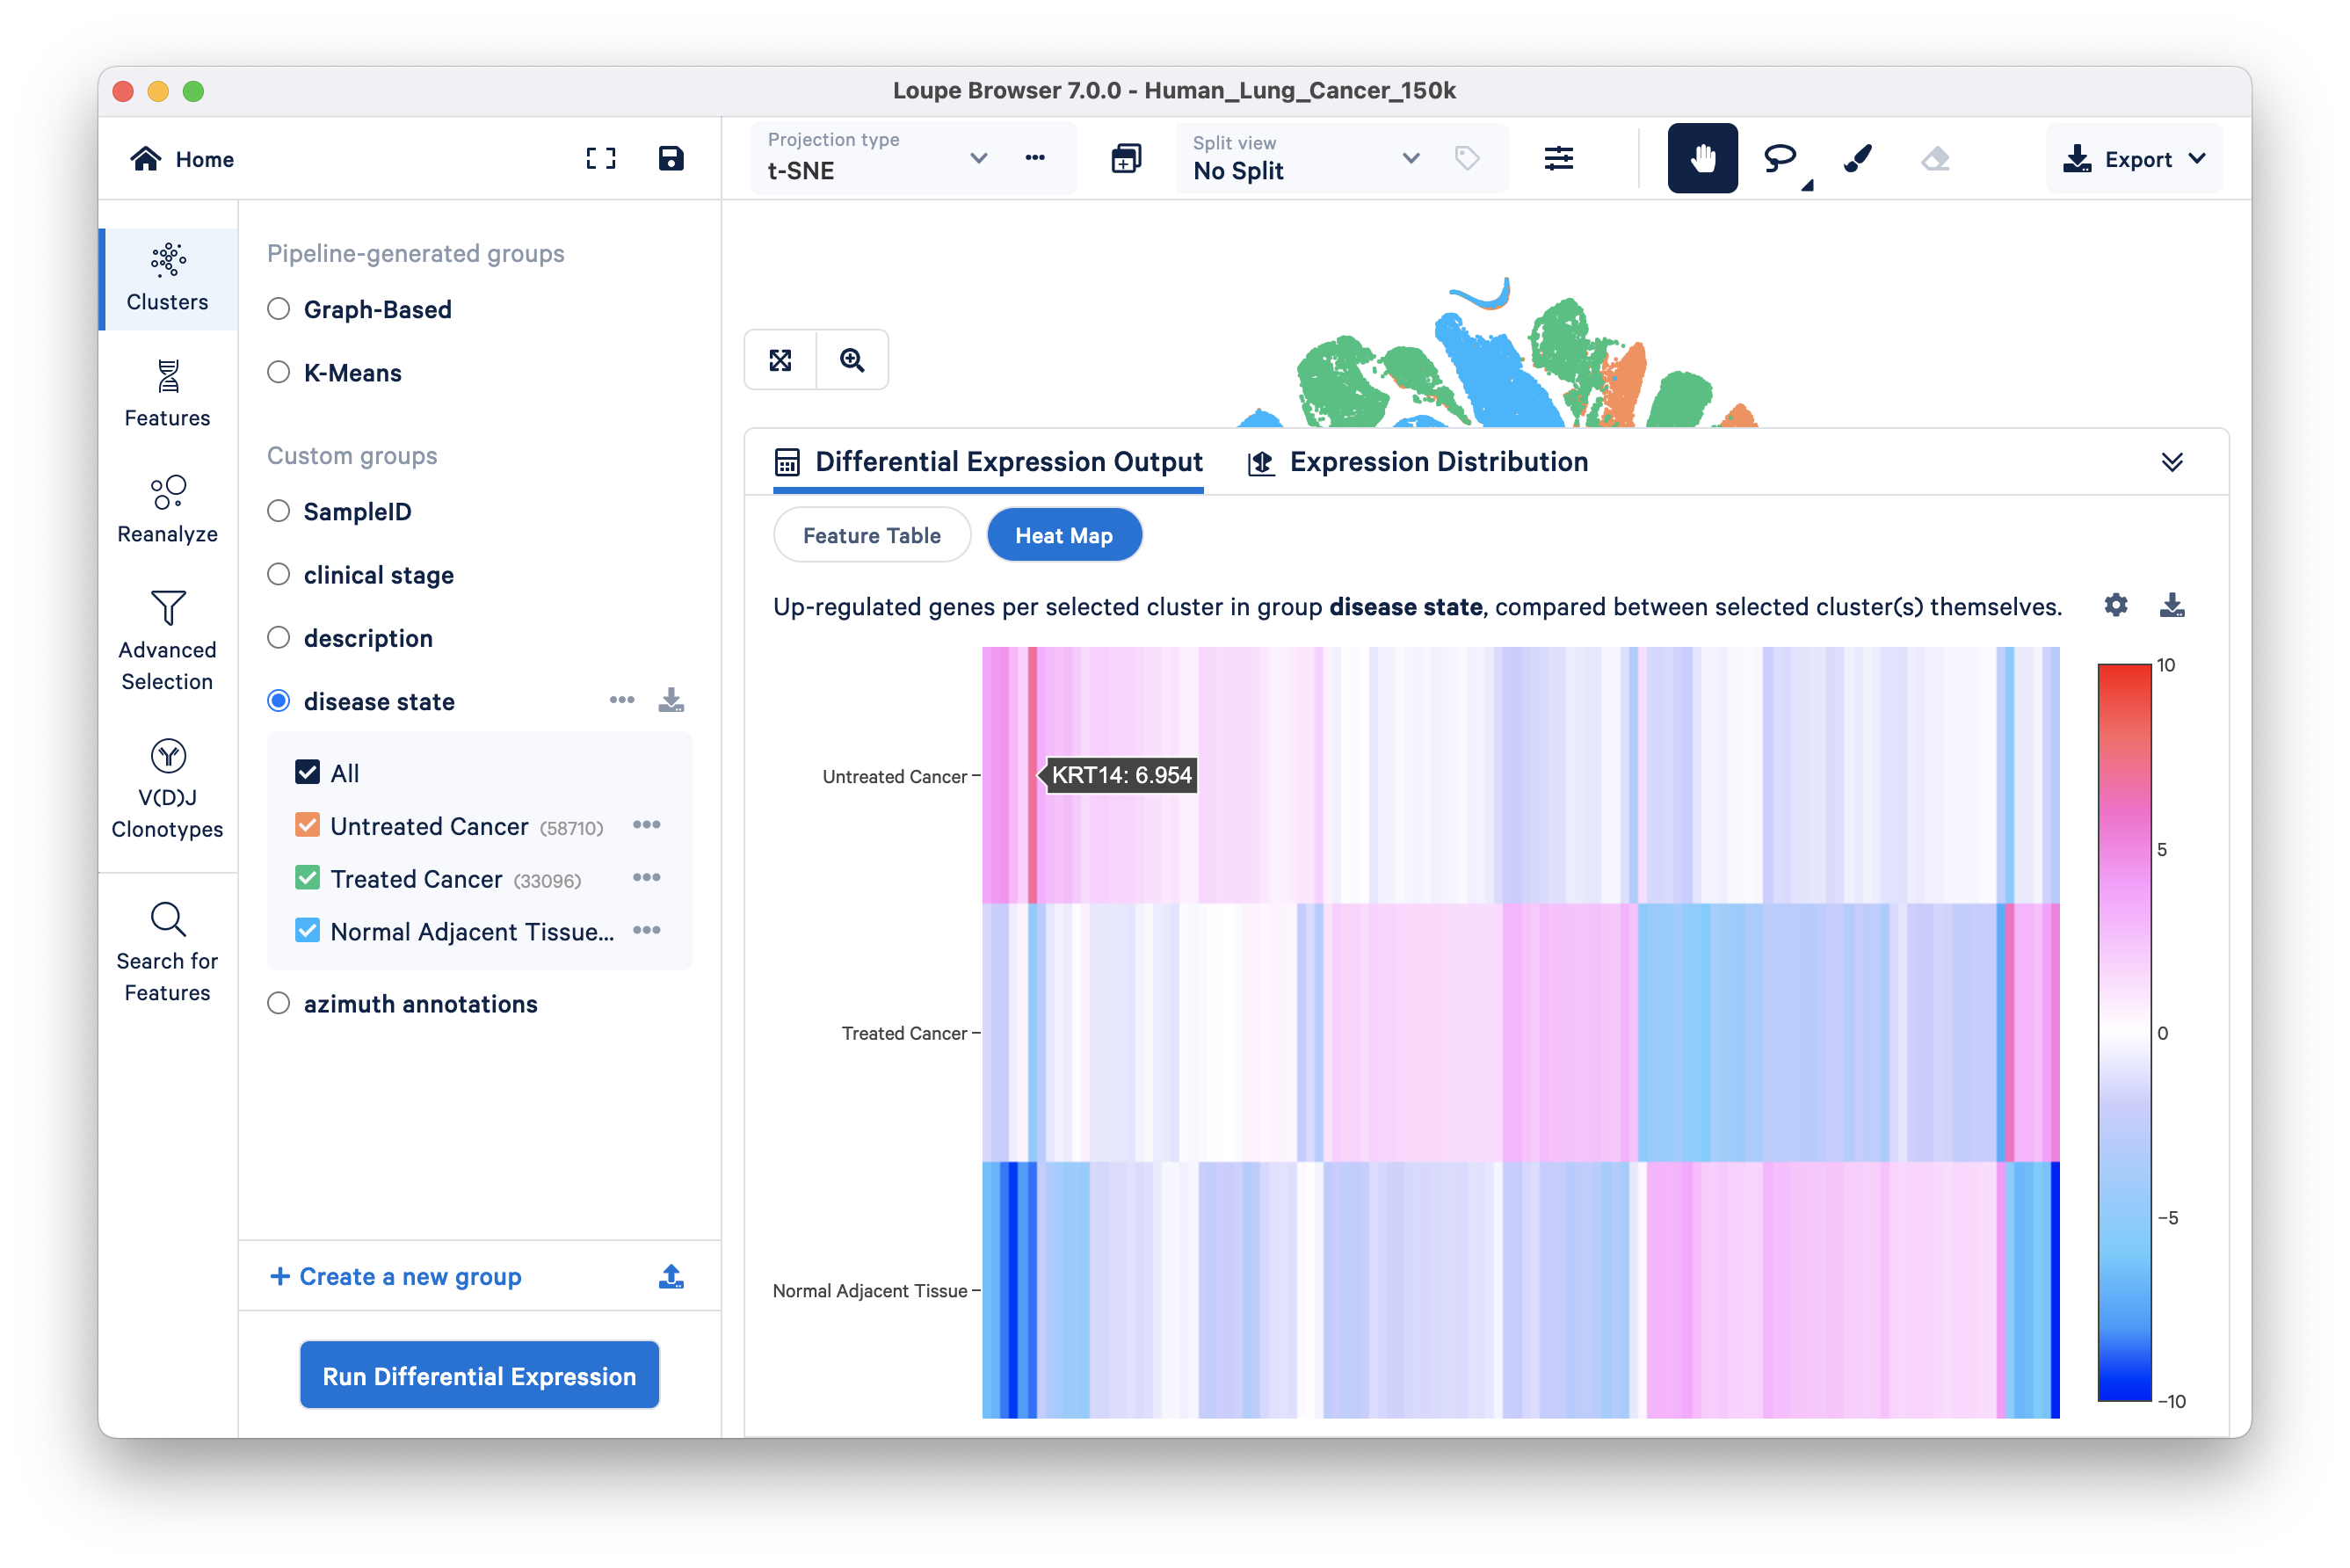Click the zoom-in magnifier on plot

coord(852,360)
